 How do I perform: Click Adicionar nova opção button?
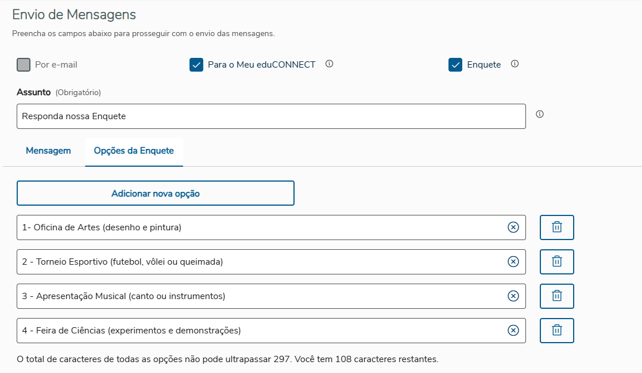[x=155, y=194]
